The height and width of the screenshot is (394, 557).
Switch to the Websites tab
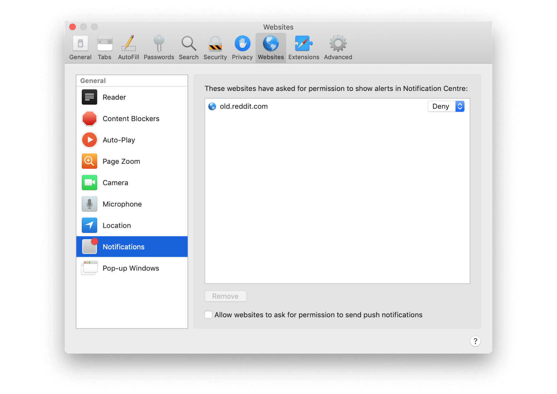270,47
